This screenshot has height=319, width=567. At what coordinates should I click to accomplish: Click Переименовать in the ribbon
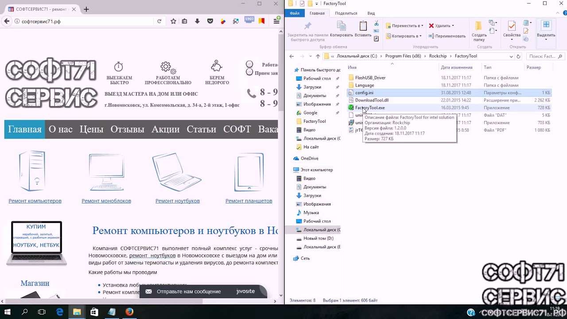coord(447,36)
